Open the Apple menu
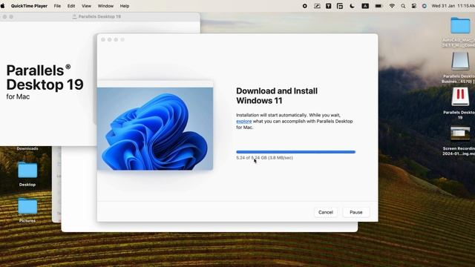 point(3,6)
